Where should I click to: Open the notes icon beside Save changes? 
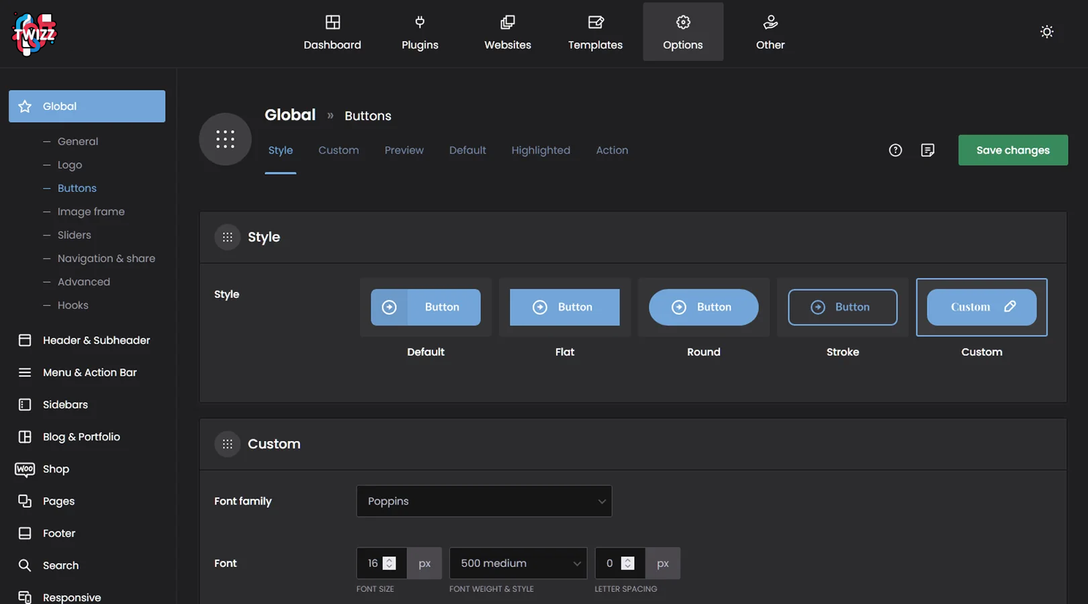[927, 150]
